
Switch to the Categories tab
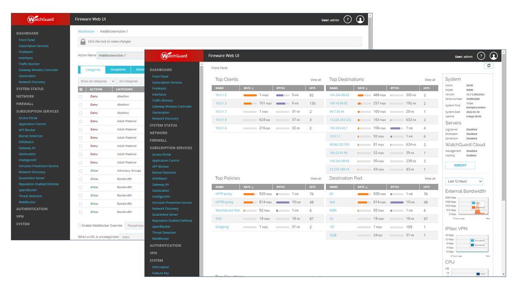point(93,70)
